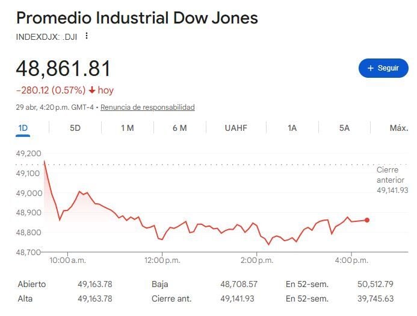Click the red down arrow next to hoy
Image resolution: width=417 pixels, height=316 pixels.
(x=91, y=90)
